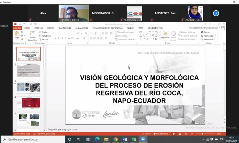Toggle text shadow S formatting
Viewport: 239px width, 143px height.
point(65,38)
